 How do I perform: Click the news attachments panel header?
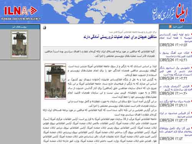click(x=20, y=27)
